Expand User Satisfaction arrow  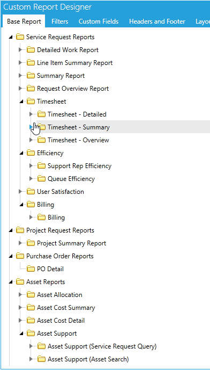coord(21,192)
